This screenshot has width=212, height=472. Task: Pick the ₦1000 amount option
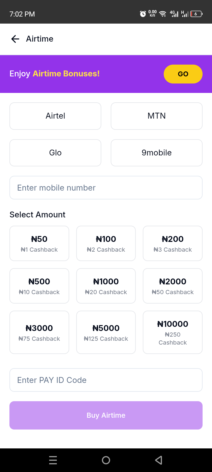(x=106, y=286)
